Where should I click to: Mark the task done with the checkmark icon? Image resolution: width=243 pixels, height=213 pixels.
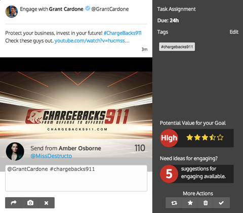click(221, 202)
